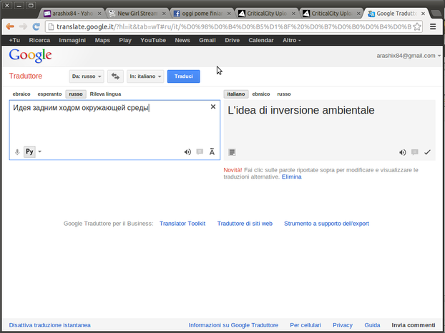Close the Google Traduttore tab

coord(423,14)
